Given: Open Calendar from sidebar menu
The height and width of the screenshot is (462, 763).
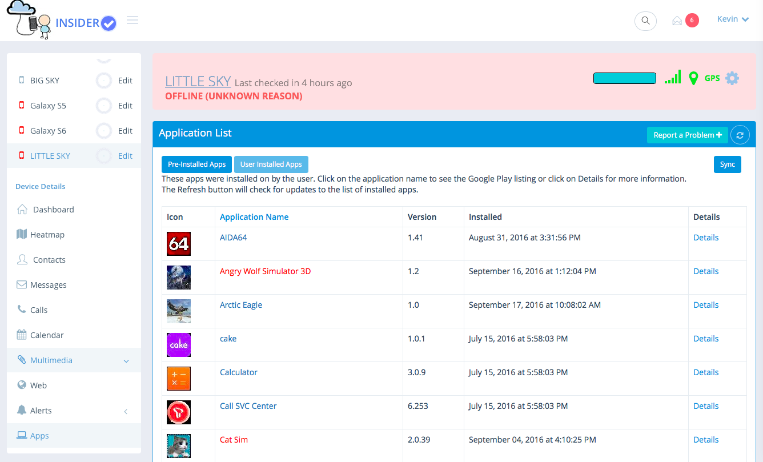Looking at the screenshot, I should pyautogui.click(x=47, y=335).
